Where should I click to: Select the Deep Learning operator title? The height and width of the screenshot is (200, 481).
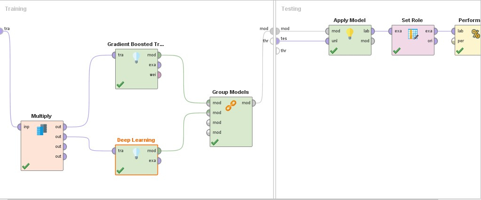coord(136,140)
